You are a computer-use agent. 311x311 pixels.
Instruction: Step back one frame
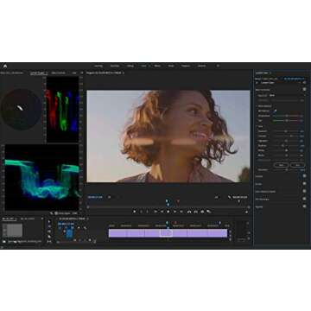[162, 212]
